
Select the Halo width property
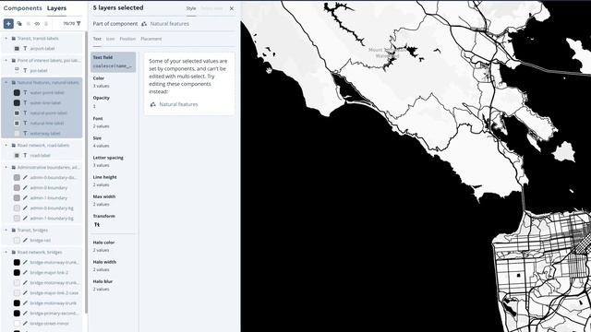coord(113,266)
